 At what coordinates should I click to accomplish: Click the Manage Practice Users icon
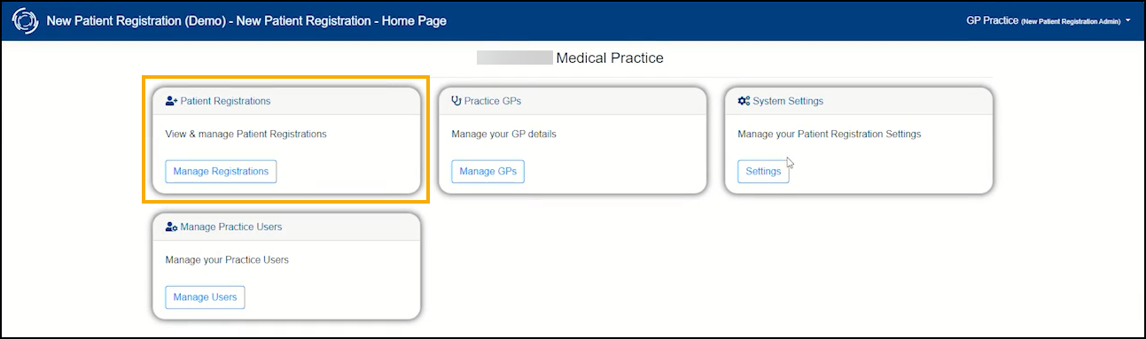point(172,227)
